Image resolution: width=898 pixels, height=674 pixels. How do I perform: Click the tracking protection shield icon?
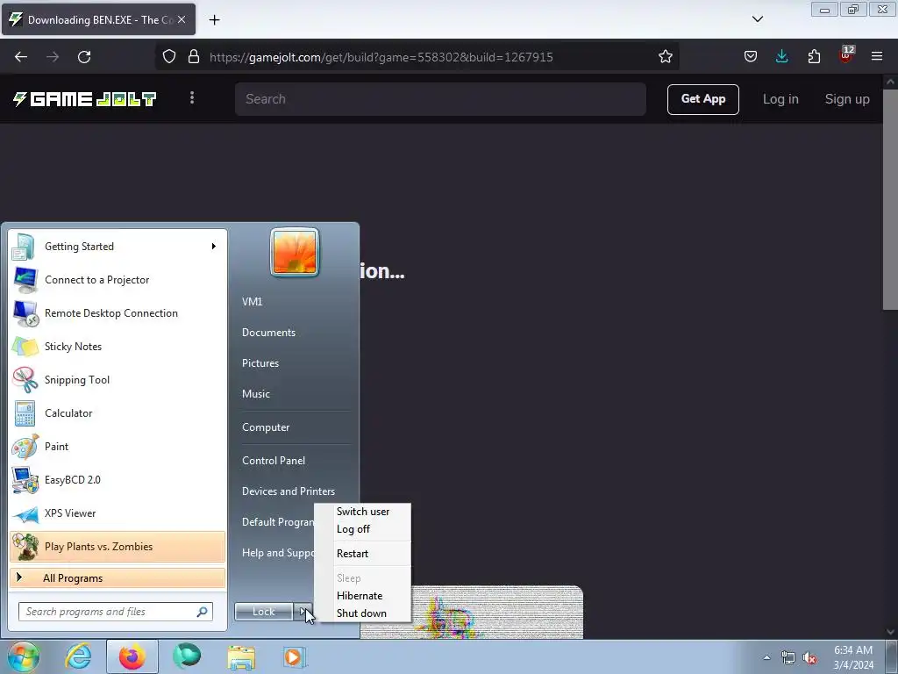coord(169,57)
